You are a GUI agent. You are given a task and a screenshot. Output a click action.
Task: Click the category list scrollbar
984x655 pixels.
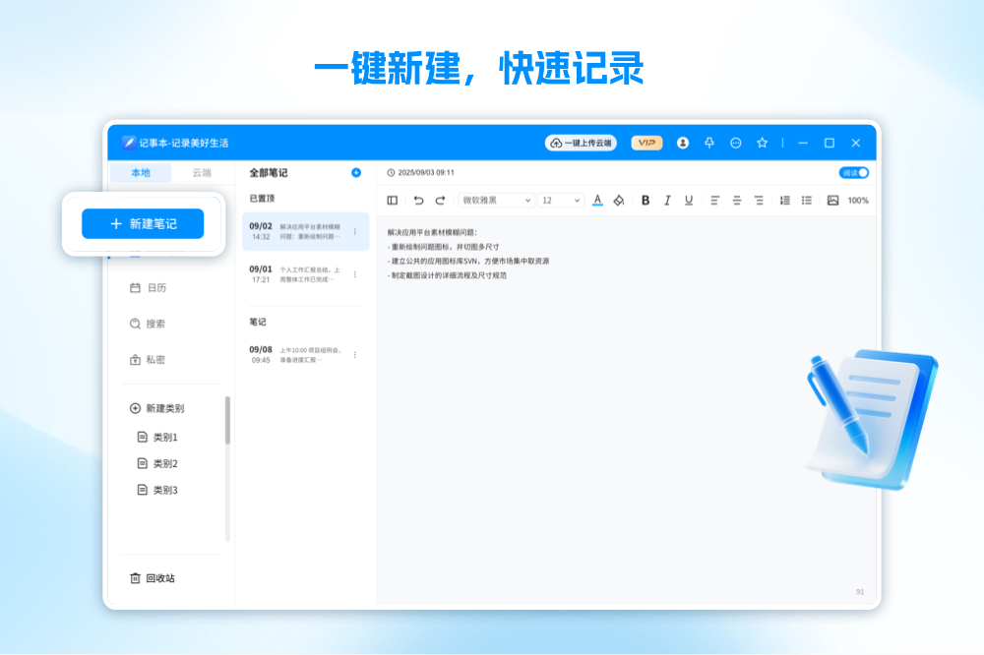(x=227, y=420)
